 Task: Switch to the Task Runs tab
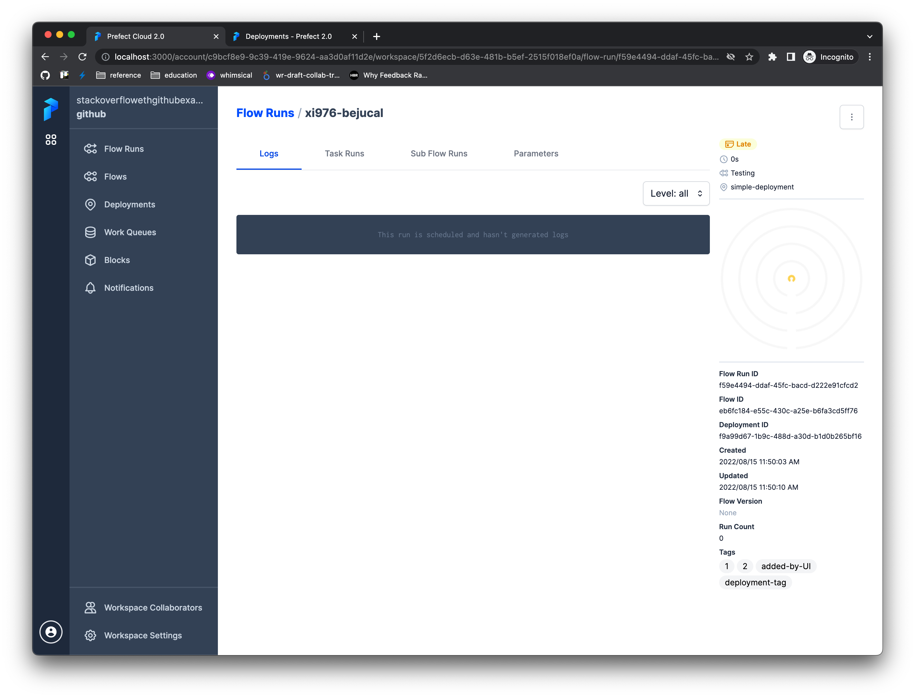tap(344, 153)
